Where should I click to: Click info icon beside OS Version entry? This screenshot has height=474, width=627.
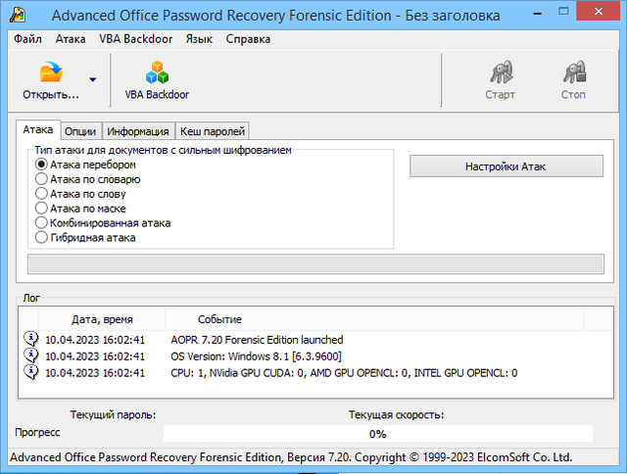30,355
